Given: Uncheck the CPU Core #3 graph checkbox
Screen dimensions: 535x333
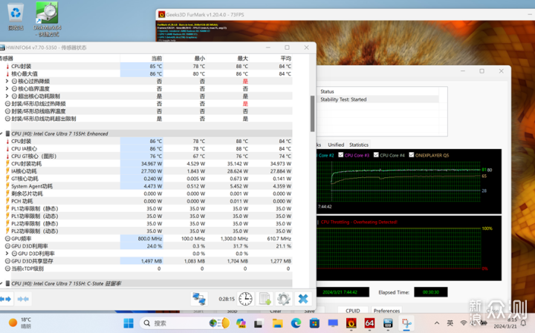Looking at the screenshot, I should click(x=340, y=155).
